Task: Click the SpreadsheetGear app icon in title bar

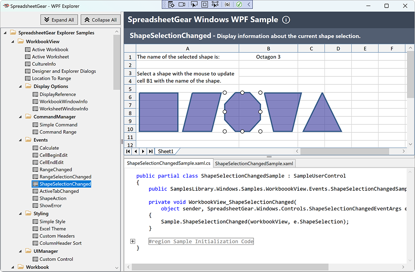Action: point(6,6)
